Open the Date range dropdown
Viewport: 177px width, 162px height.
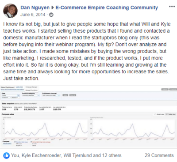tap(11, 95)
